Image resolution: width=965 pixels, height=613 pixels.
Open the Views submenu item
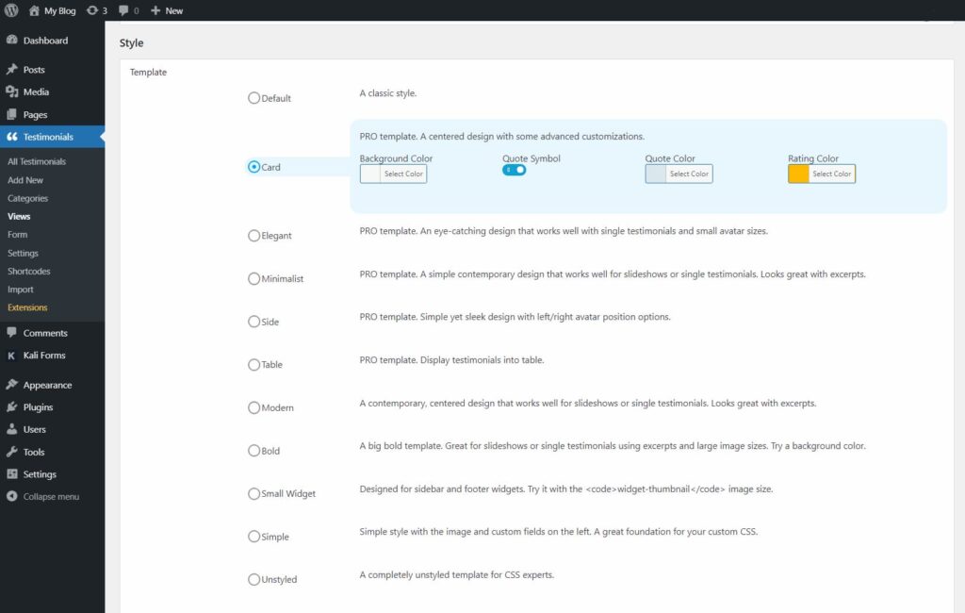(x=19, y=216)
